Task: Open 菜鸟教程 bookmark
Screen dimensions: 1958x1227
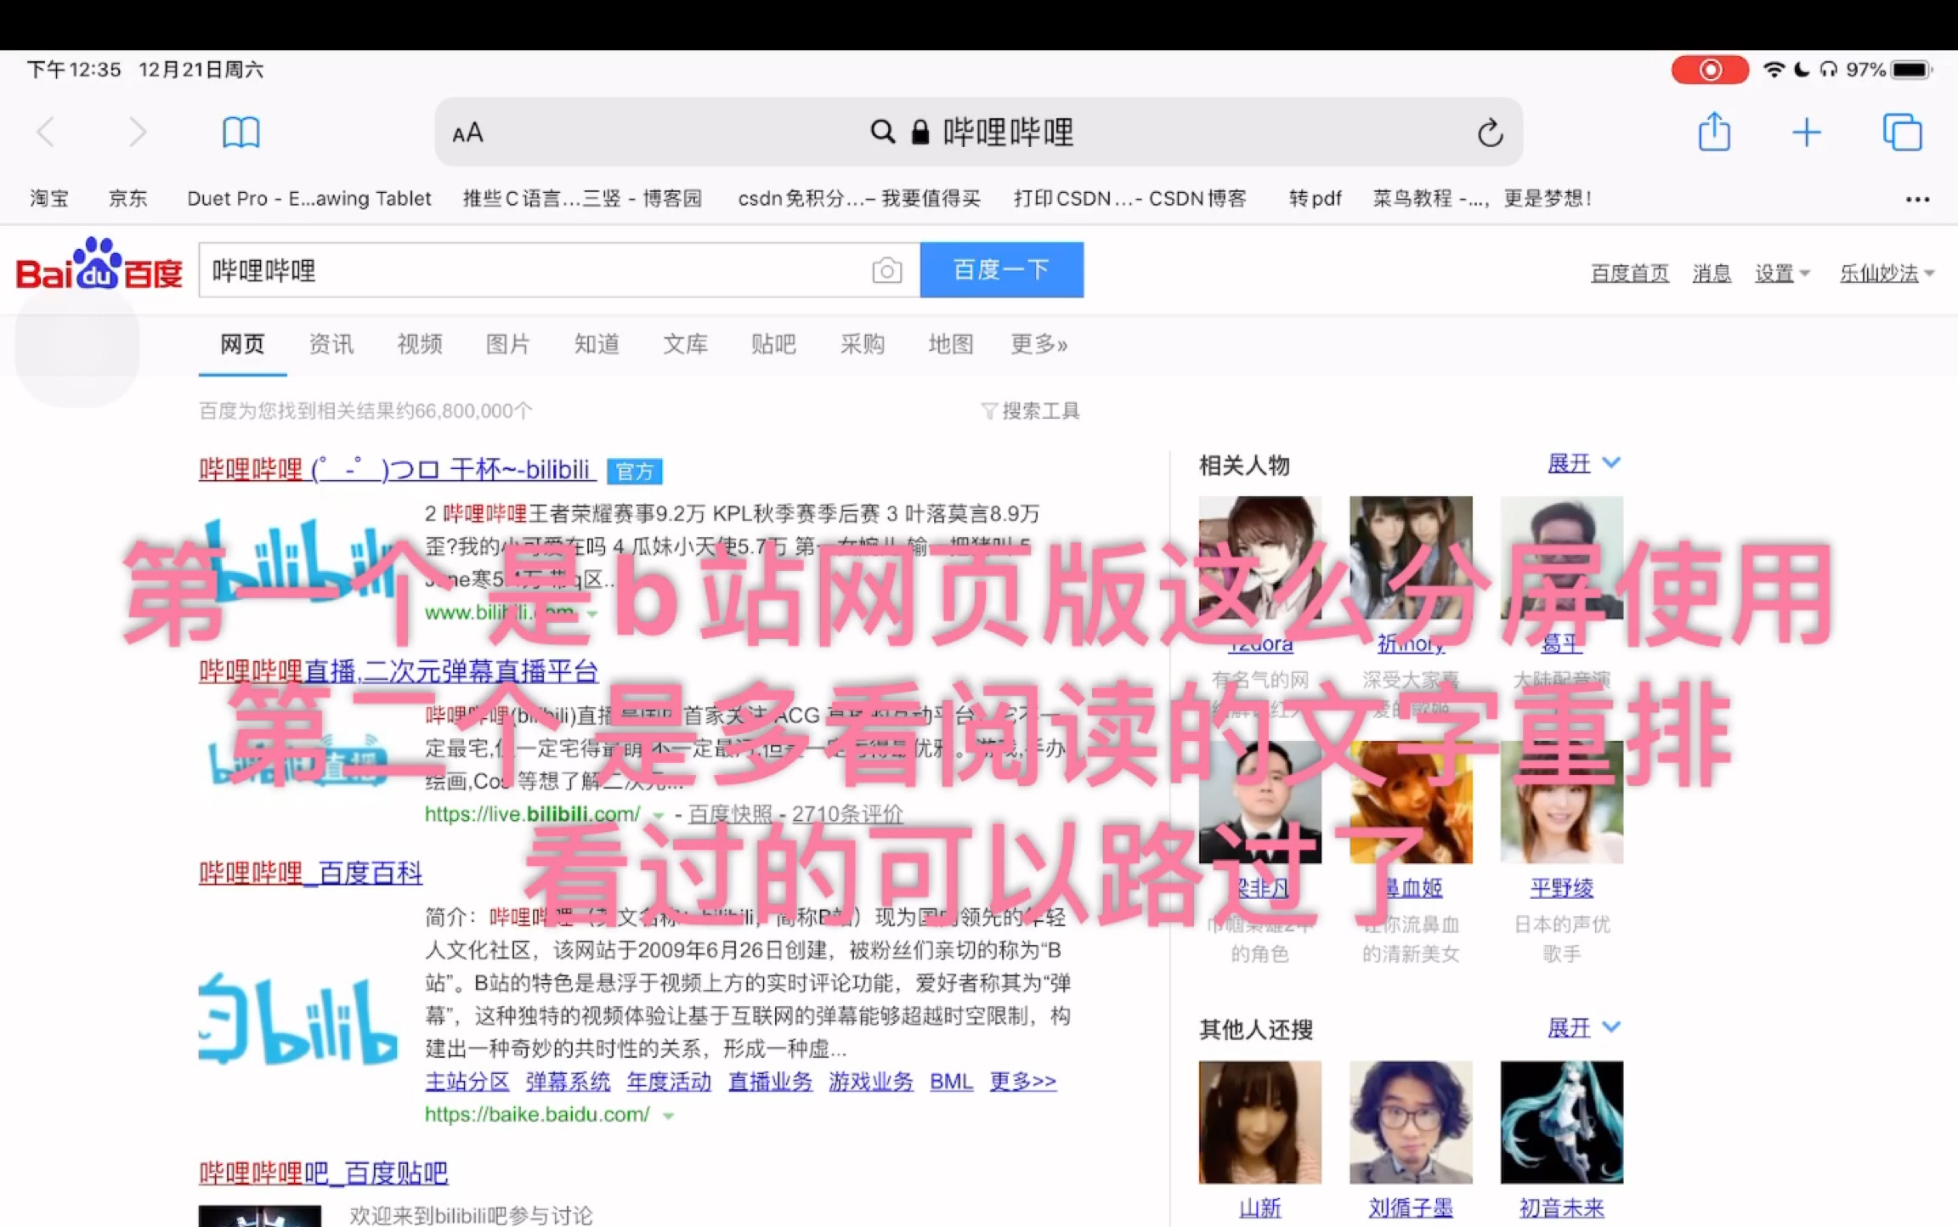Action: click(1482, 199)
